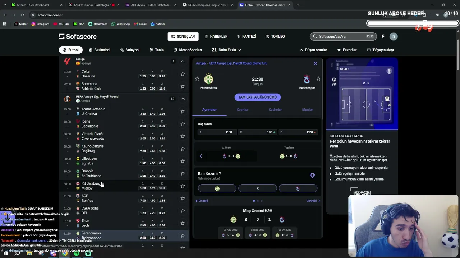Image resolution: width=460 pixels, height=258 pixels.
Task: Open the FANTEZİ menu
Action: 247,37
